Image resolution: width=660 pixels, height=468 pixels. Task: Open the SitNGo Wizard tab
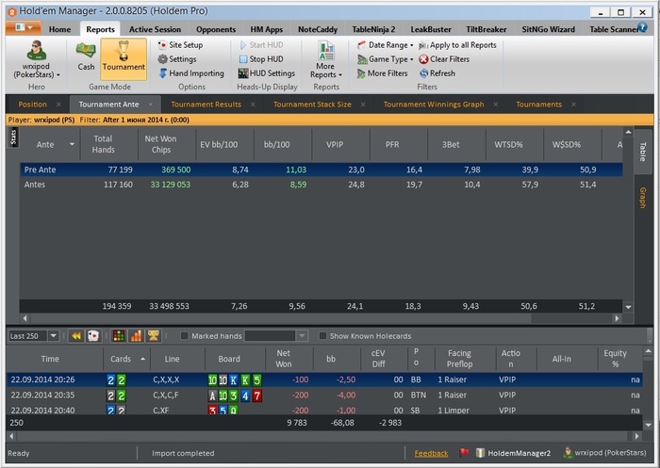[548, 29]
